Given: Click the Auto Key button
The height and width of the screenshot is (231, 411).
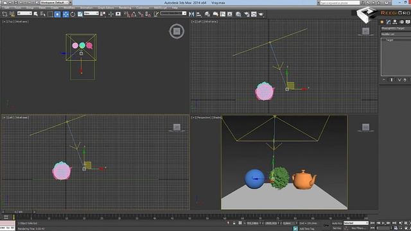Looking at the screenshot, I should tap(337, 223).
